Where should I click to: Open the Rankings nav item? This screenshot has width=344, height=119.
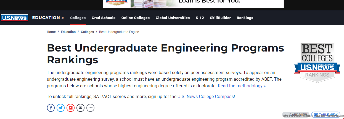tap(245, 18)
